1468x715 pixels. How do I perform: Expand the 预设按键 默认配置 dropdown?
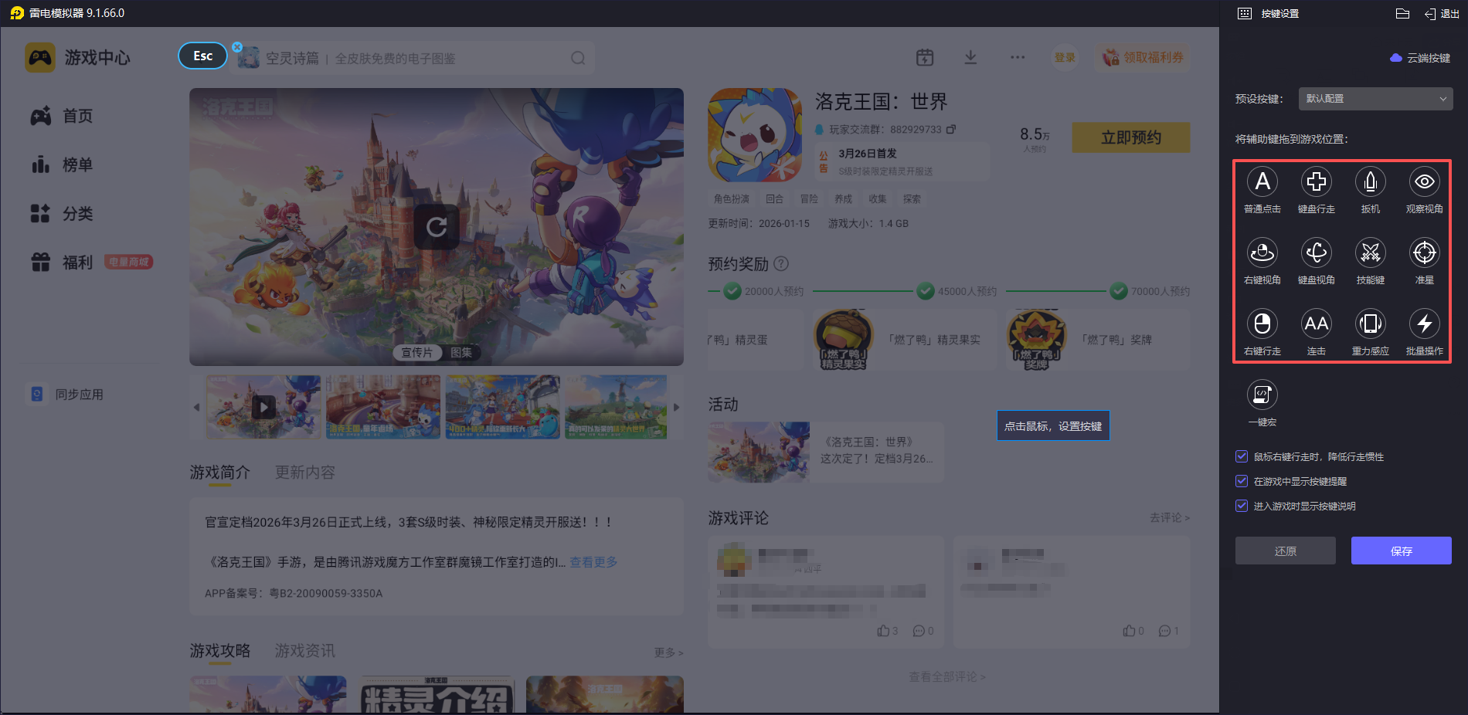1375,99
